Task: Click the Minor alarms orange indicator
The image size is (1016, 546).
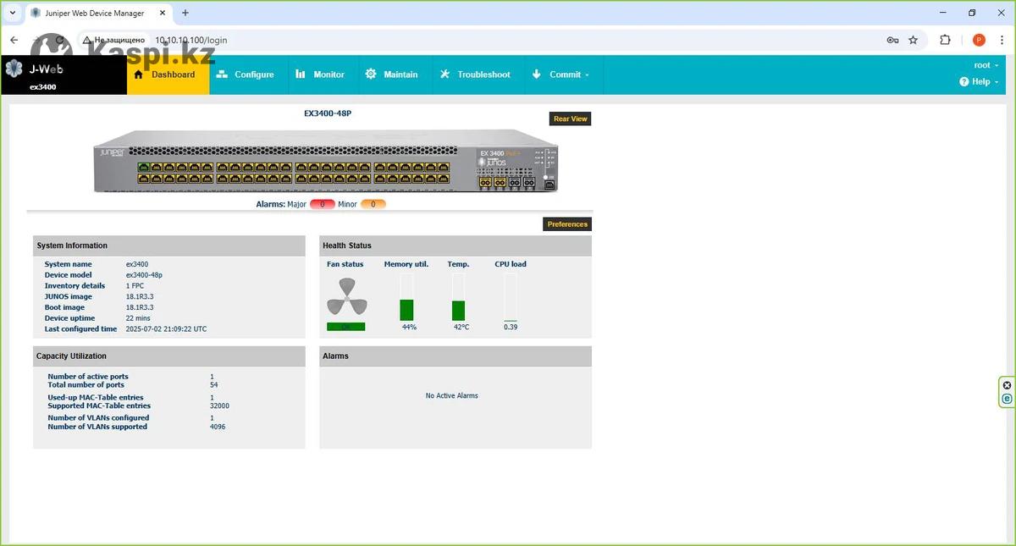Action: [x=373, y=204]
